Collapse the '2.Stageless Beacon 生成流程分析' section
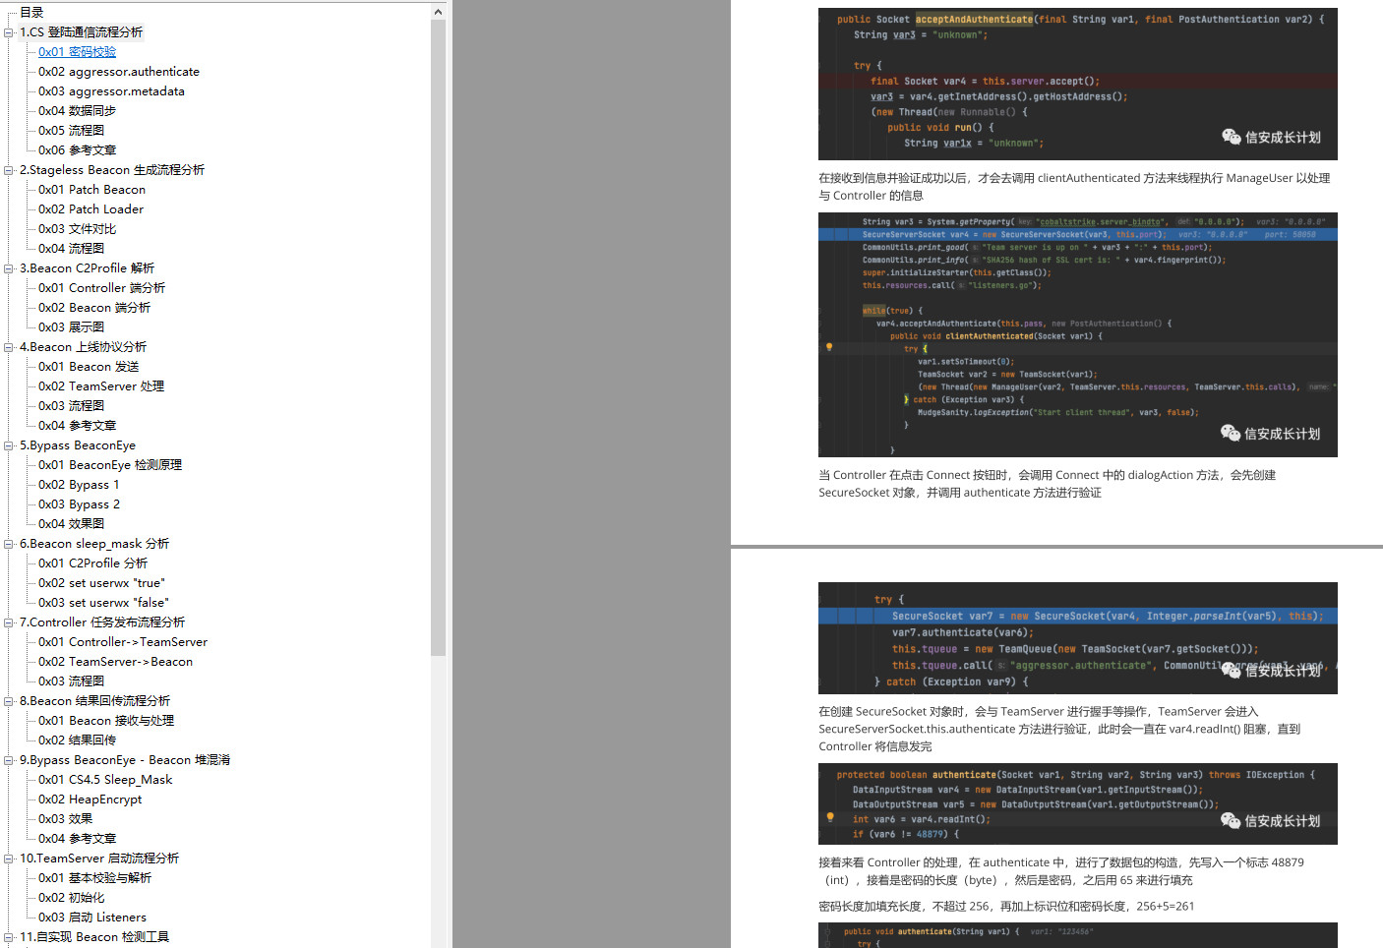The image size is (1383, 948). point(9,170)
